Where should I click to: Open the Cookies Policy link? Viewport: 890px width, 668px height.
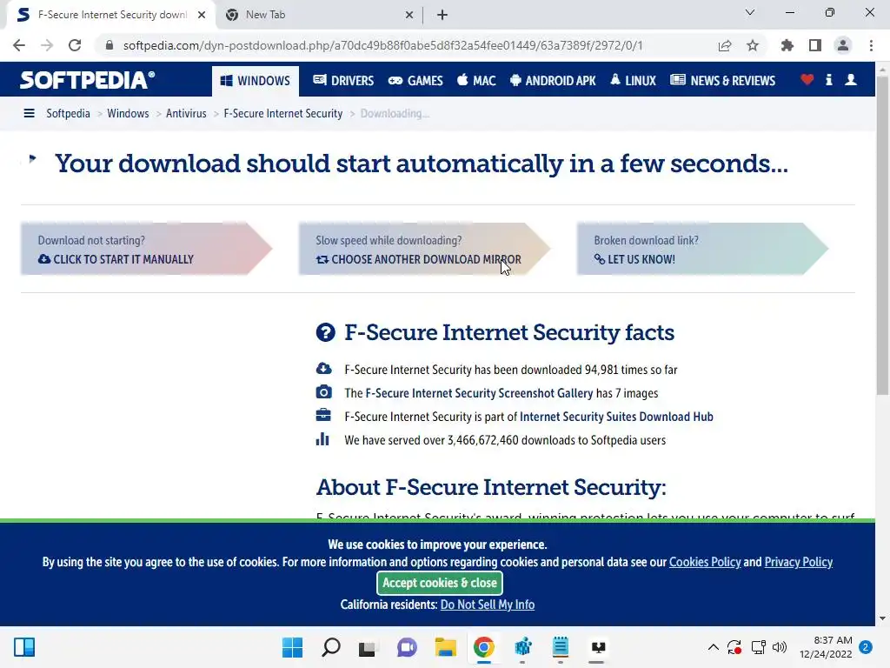[x=705, y=562]
